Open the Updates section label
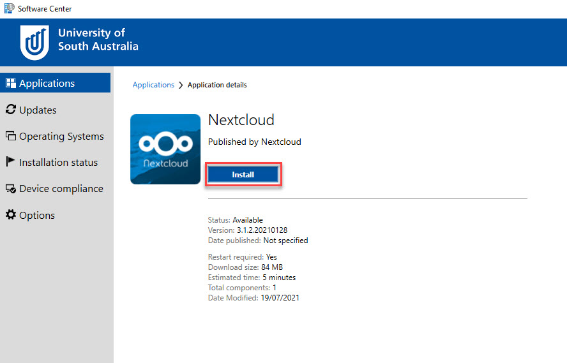 [x=38, y=110]
